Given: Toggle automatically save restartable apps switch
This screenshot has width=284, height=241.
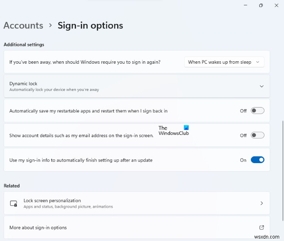Looking at the screenshot, I should tap(257, 111).
